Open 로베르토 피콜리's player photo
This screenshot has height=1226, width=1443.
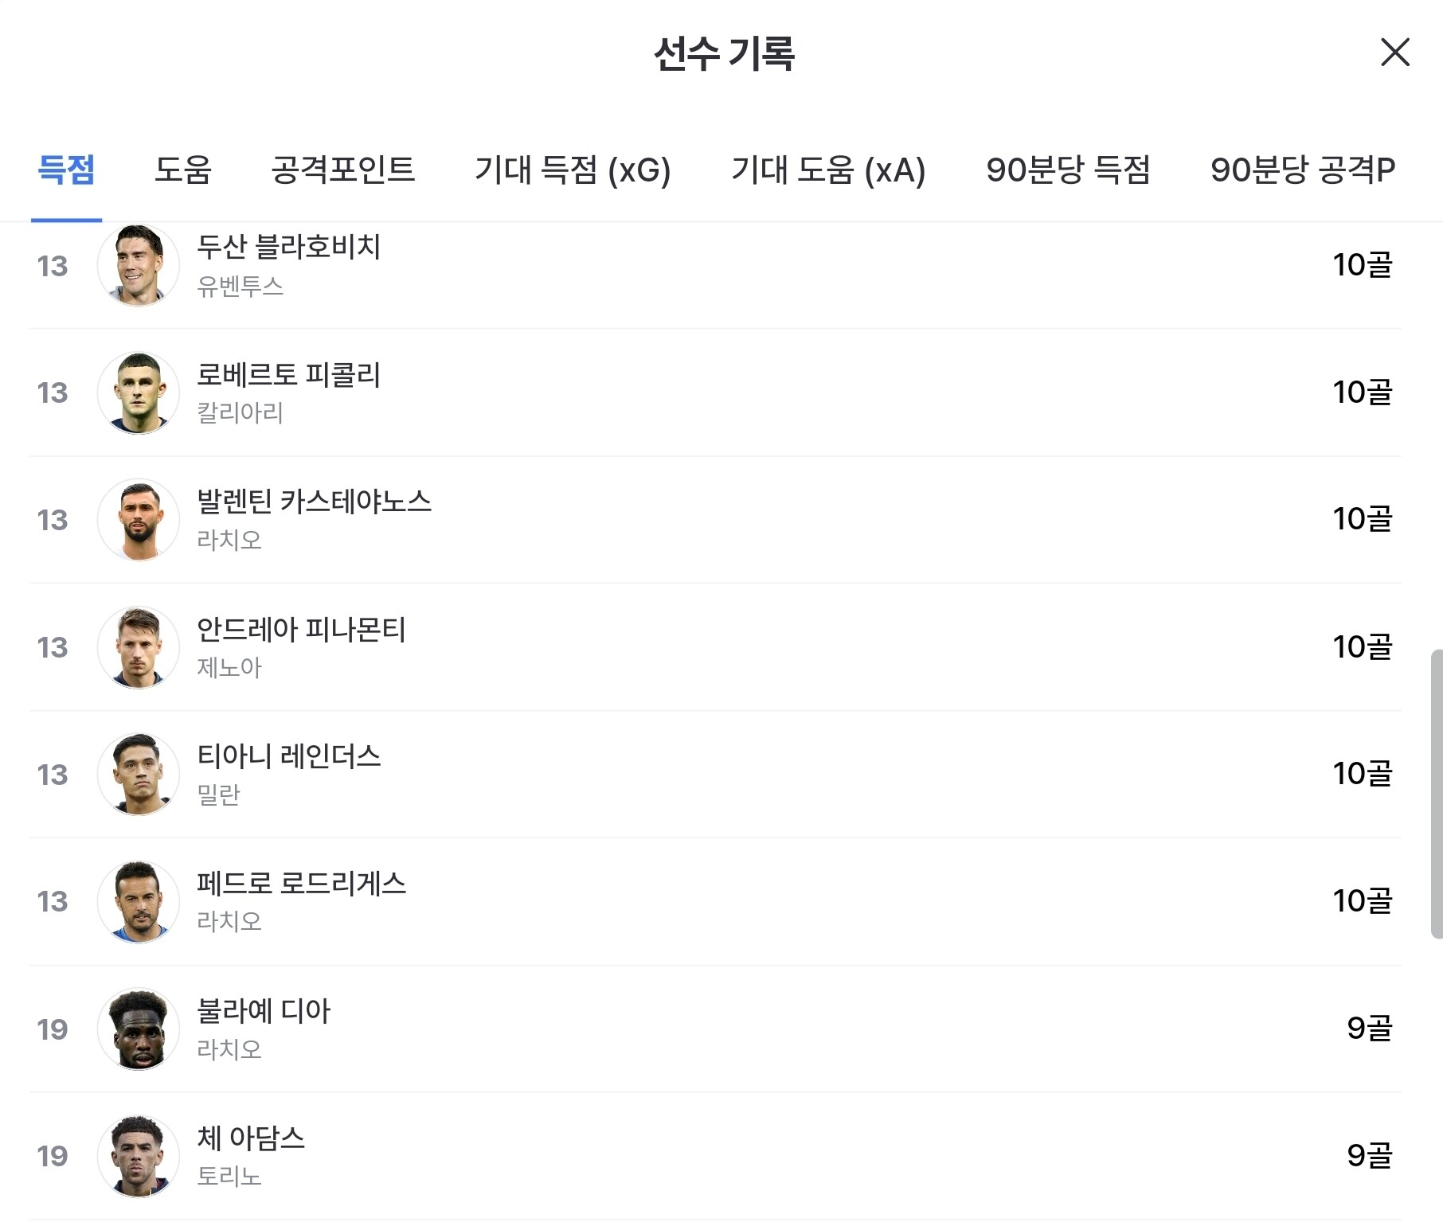138,392
